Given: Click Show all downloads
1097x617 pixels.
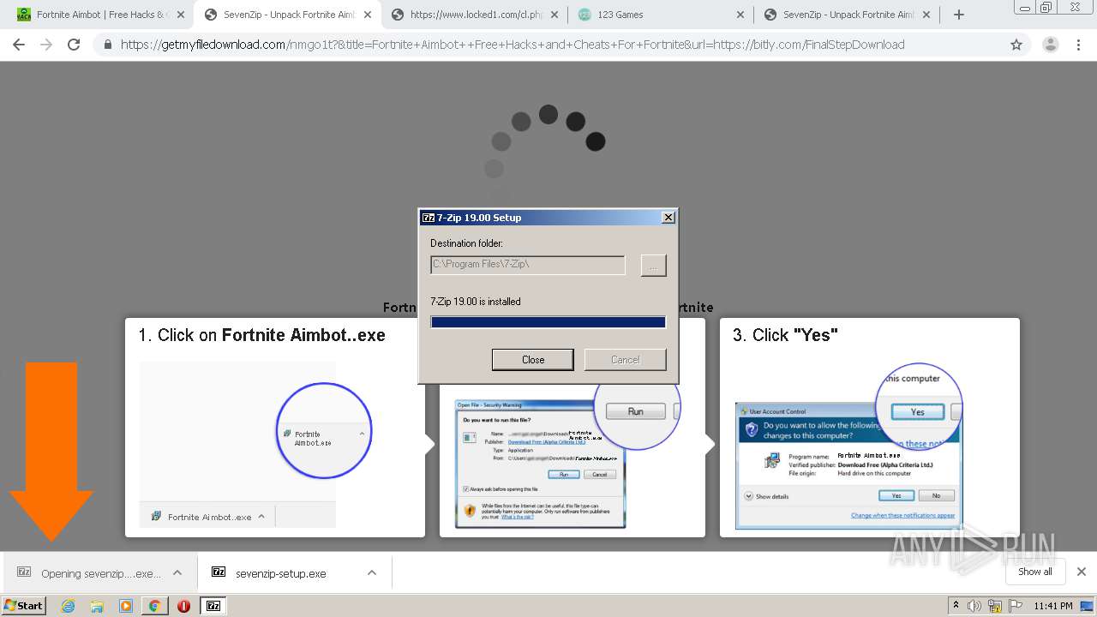Looking at the screenshot, I should pyautogui.click(x=1034, y=572).
